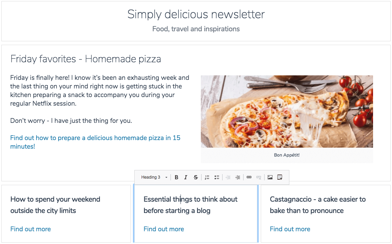Screen dimensions: 392x244
Task: Toggle italic formatting in the toolbar
Action: click(x=186, y=177)
